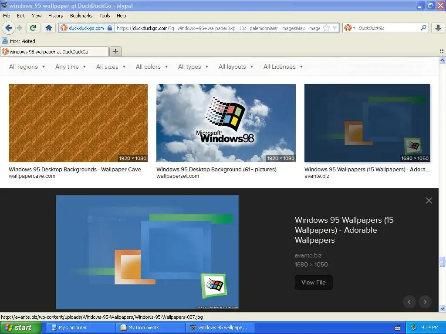Open a new tab with plus button
The height and width of the screenshot is (334, 446).
click(115, 51)
